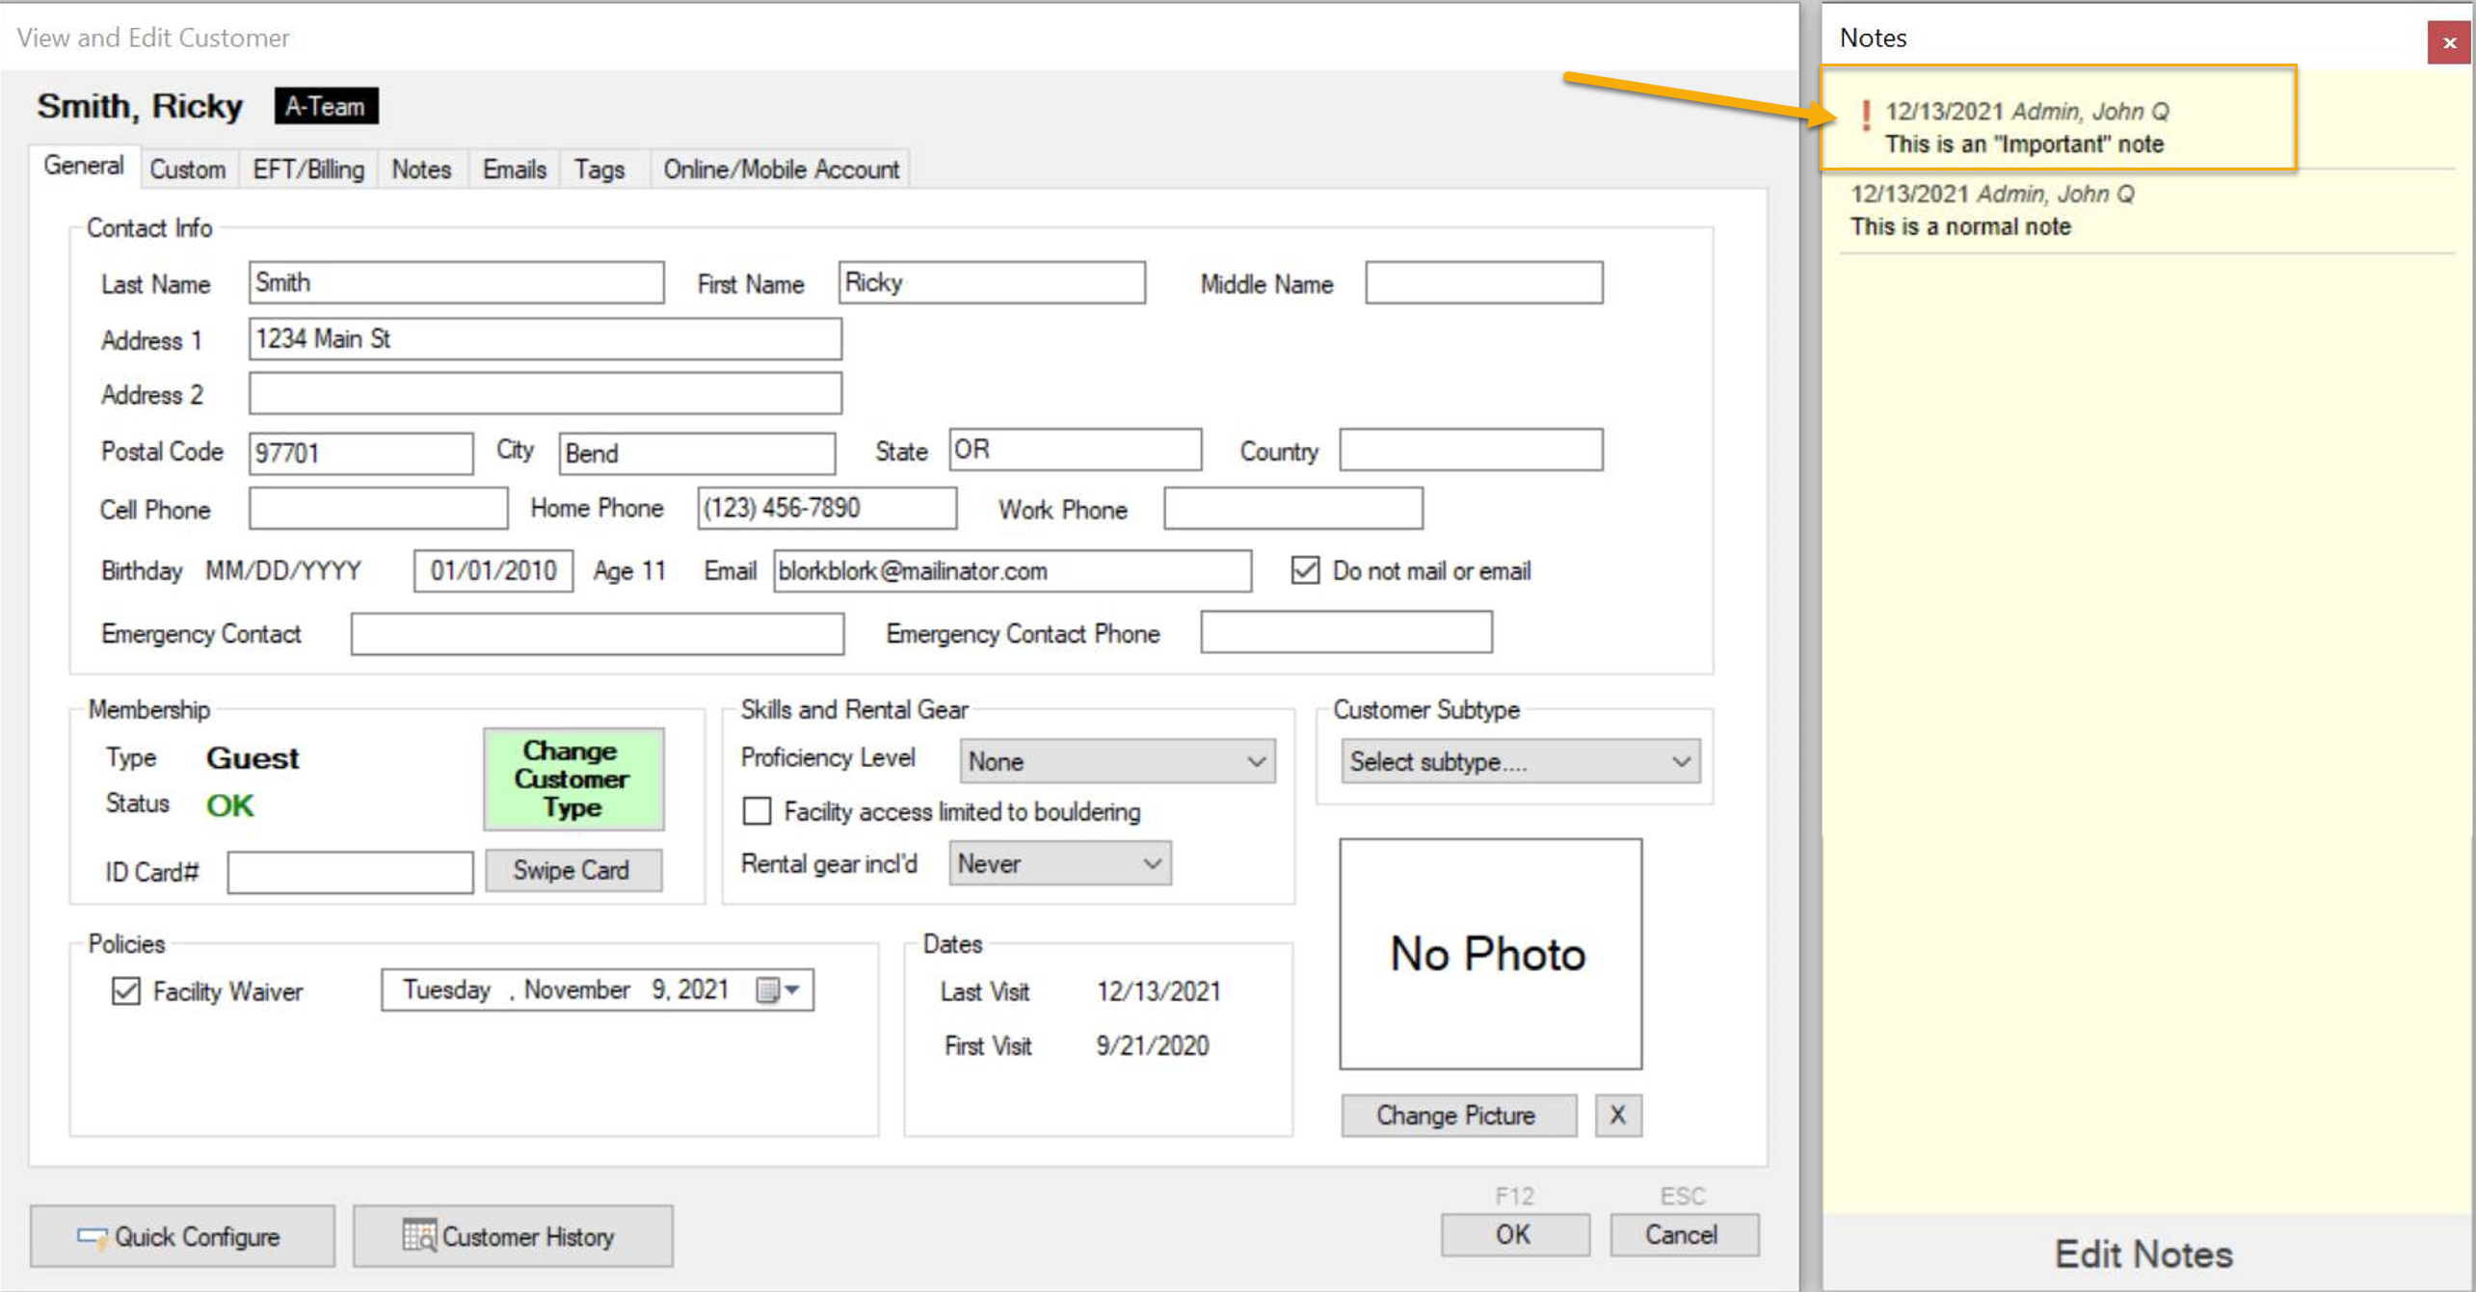Screen dimensions: 2476x1292
Task: Open the EFT/Billing tab
Action: 308,170
